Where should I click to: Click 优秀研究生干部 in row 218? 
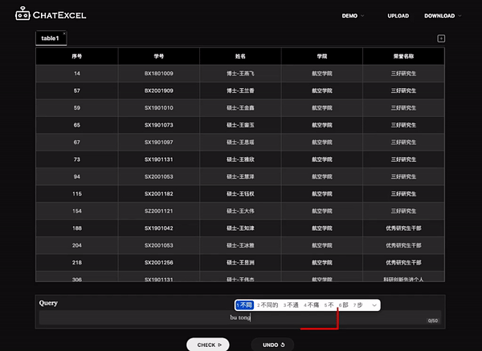click(x=403, y=262)
